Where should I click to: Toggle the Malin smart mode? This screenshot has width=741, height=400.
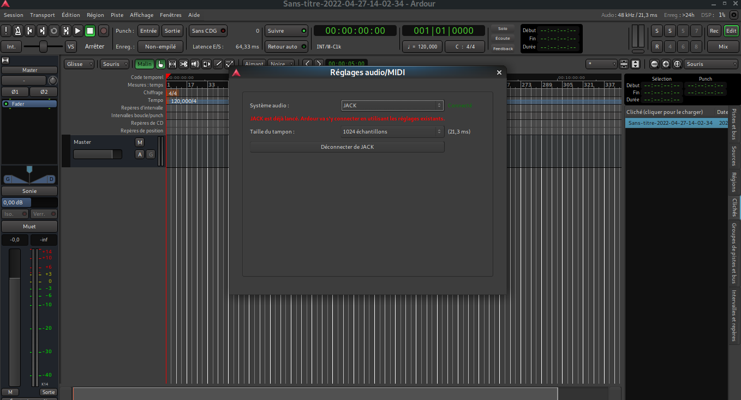click(145, 64)
